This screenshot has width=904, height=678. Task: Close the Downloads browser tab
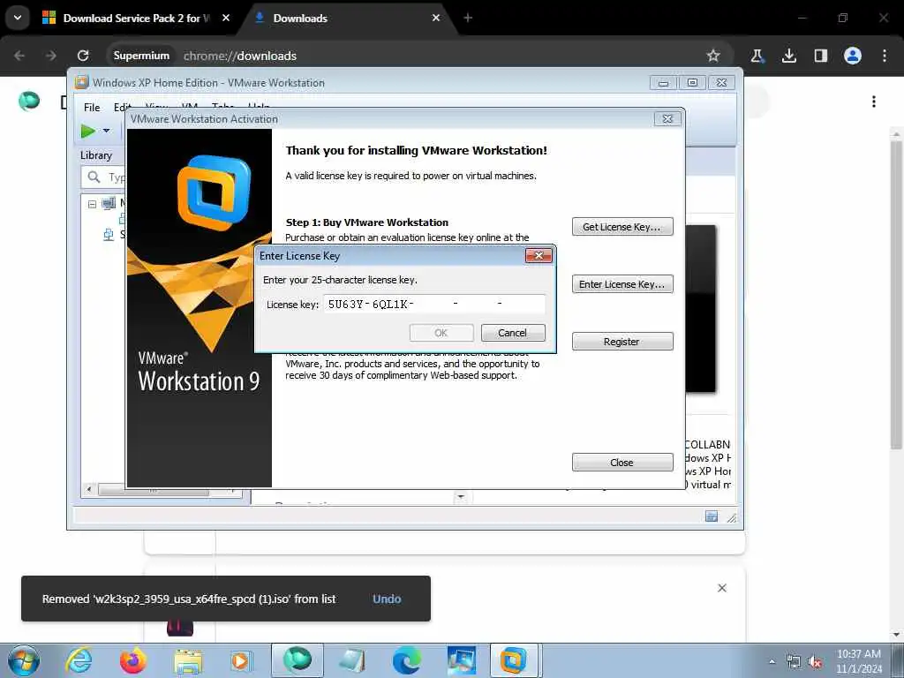pyautogui.click(x=436, y=18)
